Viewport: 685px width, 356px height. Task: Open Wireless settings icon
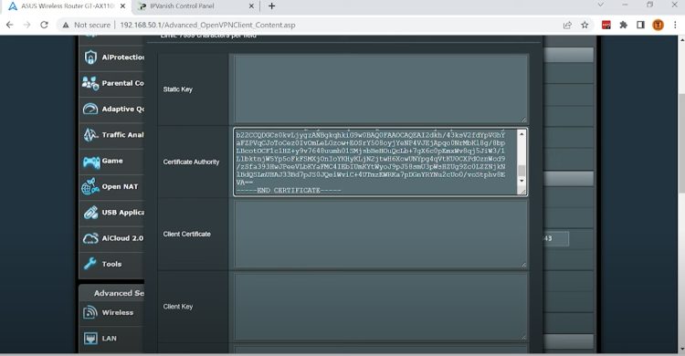point(90,312)
